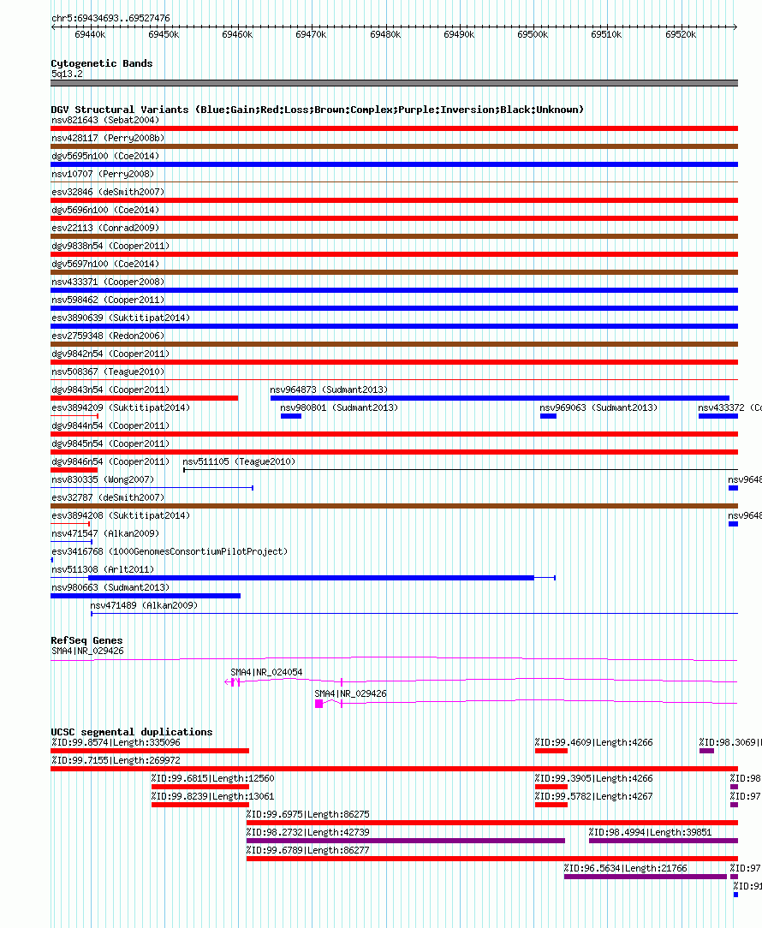This screenshot has width=762, height=928.
Task: Select the esv32846 (deSmith2007) label
Action: [108, 192]
